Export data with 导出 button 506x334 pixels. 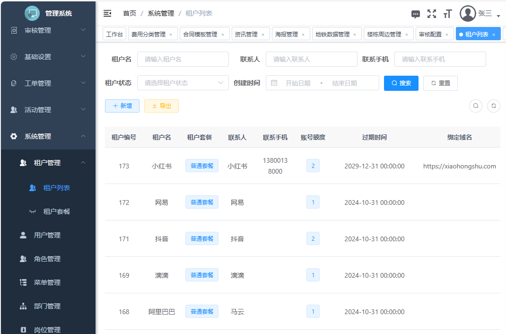click(x=161, y=106)
